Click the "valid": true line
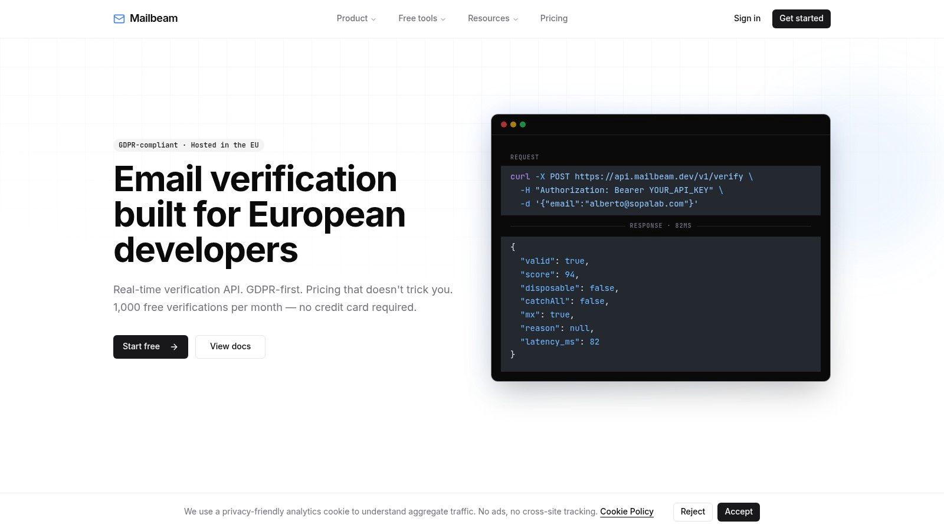 555,261
